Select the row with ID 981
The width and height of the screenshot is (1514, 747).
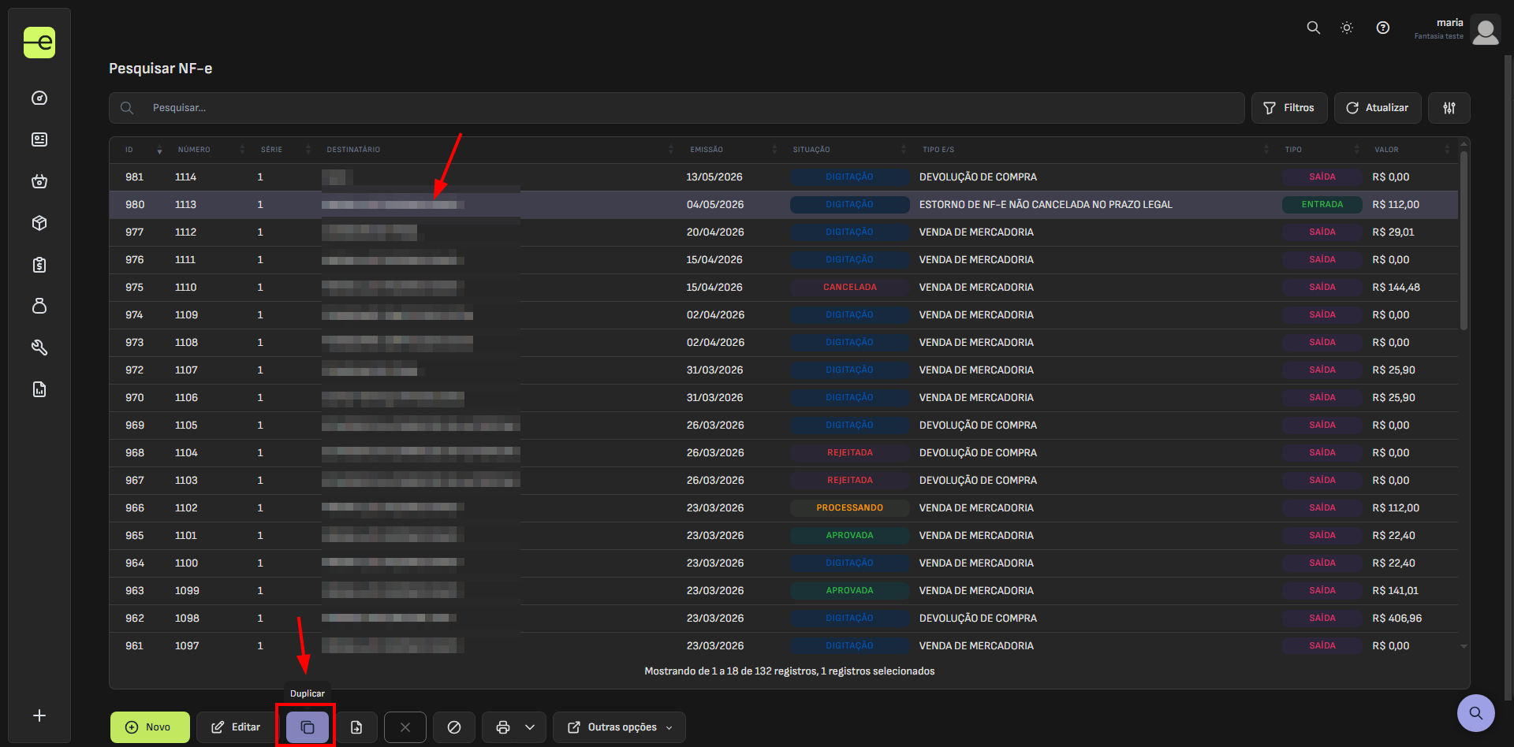784,177
